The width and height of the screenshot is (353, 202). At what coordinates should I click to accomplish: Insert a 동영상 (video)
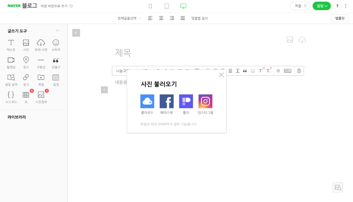pyautogui.click(x=11, y=63)
